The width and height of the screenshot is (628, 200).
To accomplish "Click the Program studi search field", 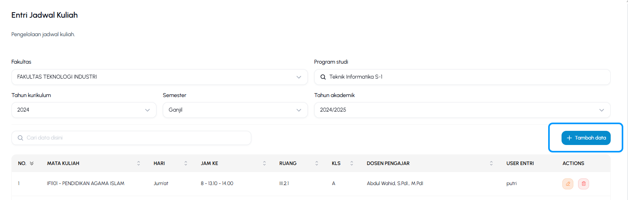I will point(462,77).
